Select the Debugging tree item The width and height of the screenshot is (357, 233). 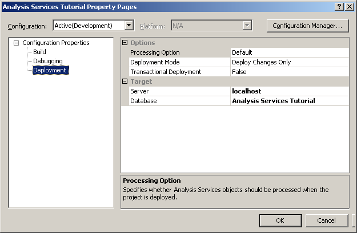47,61
